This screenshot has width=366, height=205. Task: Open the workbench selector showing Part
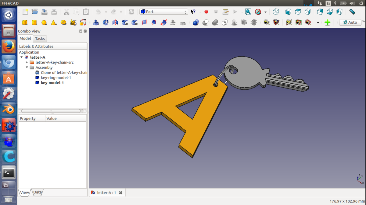164,12
